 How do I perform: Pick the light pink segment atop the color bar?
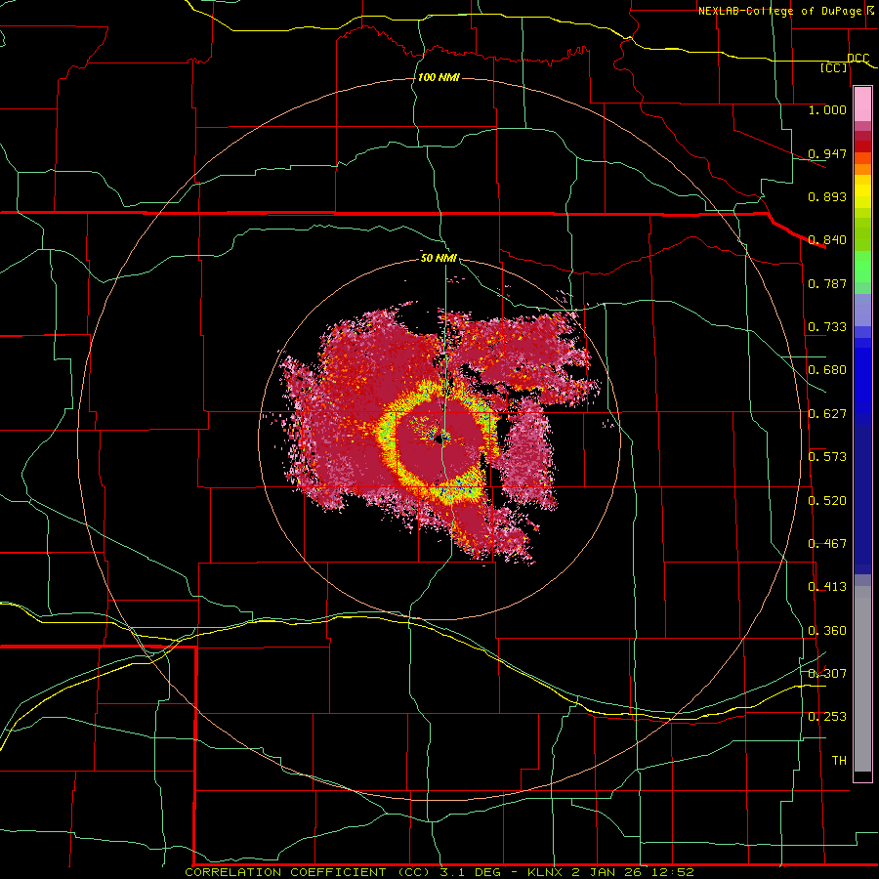[x=862, y=105]
